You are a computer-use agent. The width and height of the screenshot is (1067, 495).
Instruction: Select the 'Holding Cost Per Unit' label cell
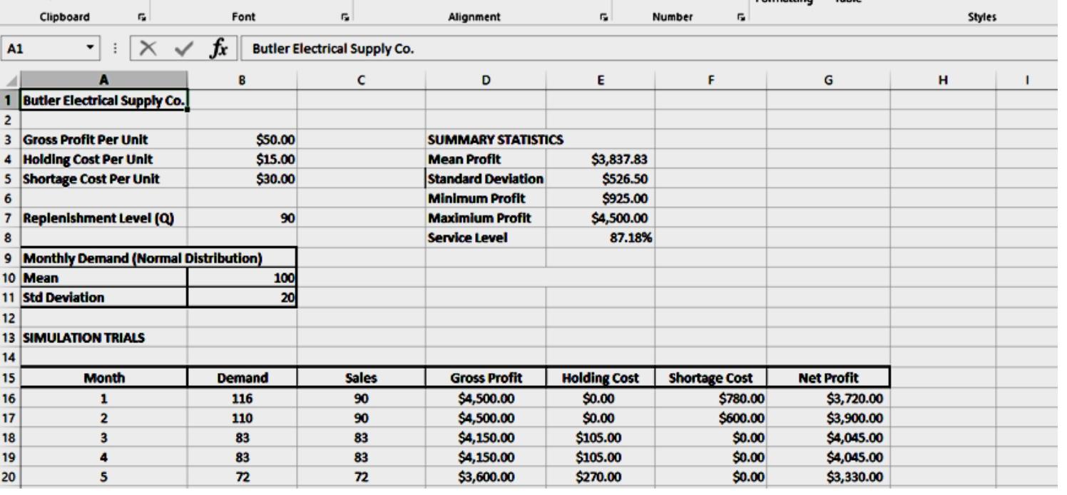click(x=104, y=159)
